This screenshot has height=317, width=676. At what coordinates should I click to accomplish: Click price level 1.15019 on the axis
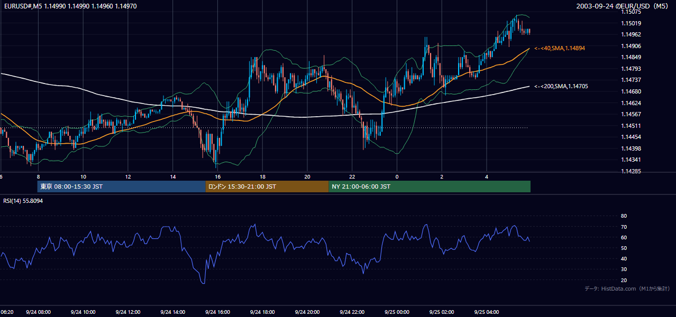coord(631,23)
